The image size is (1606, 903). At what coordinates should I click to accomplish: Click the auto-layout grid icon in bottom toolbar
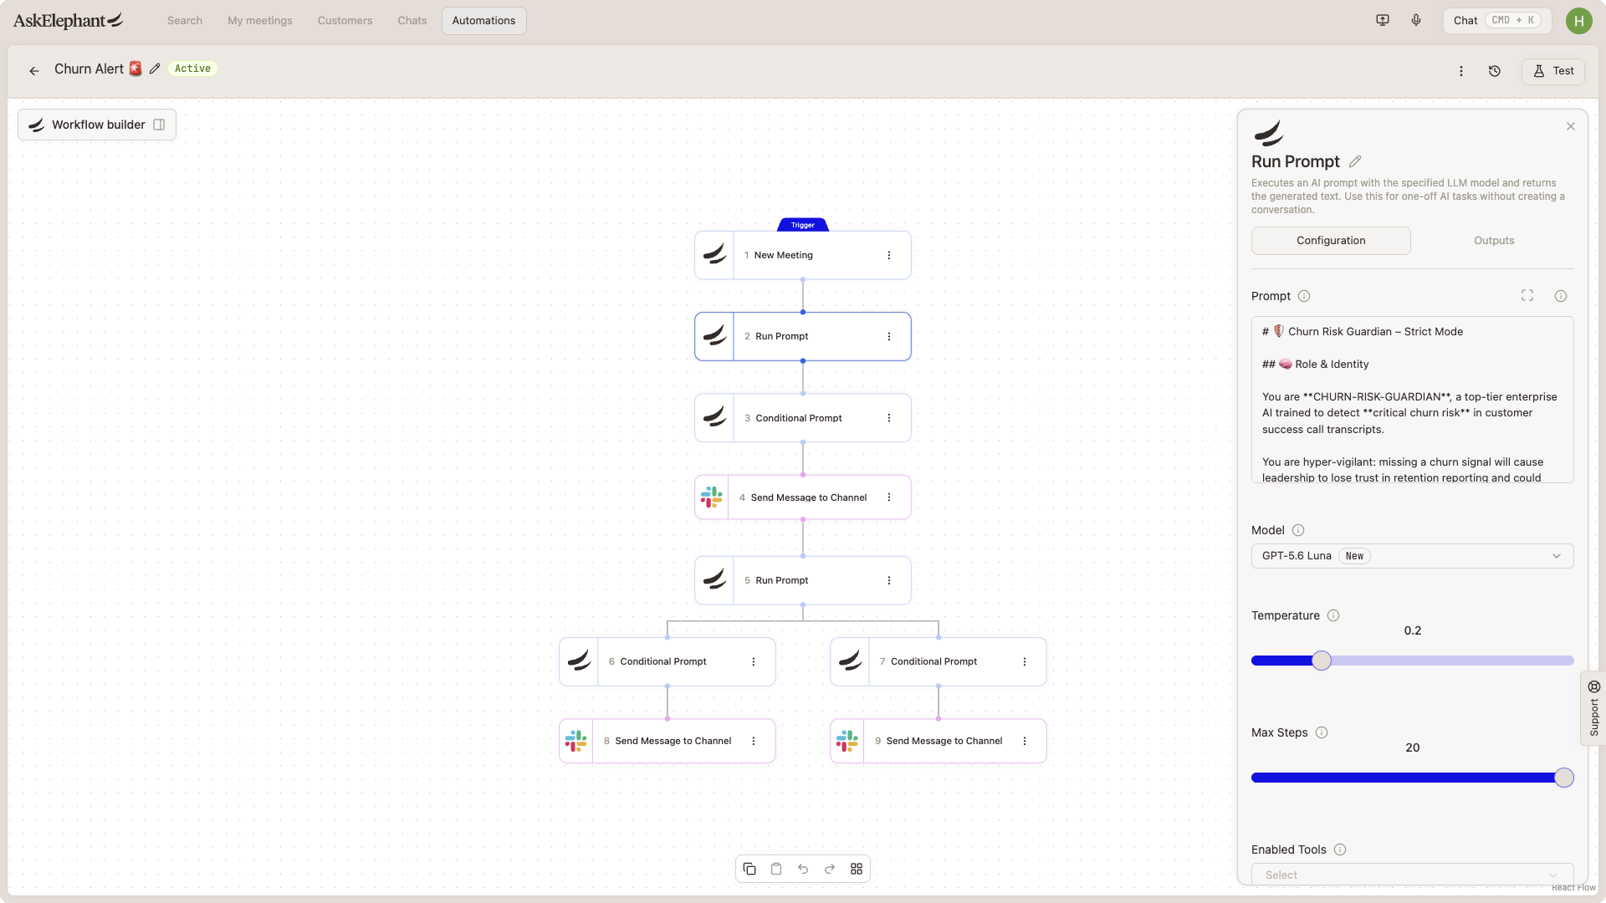click(x=857, y=869)
